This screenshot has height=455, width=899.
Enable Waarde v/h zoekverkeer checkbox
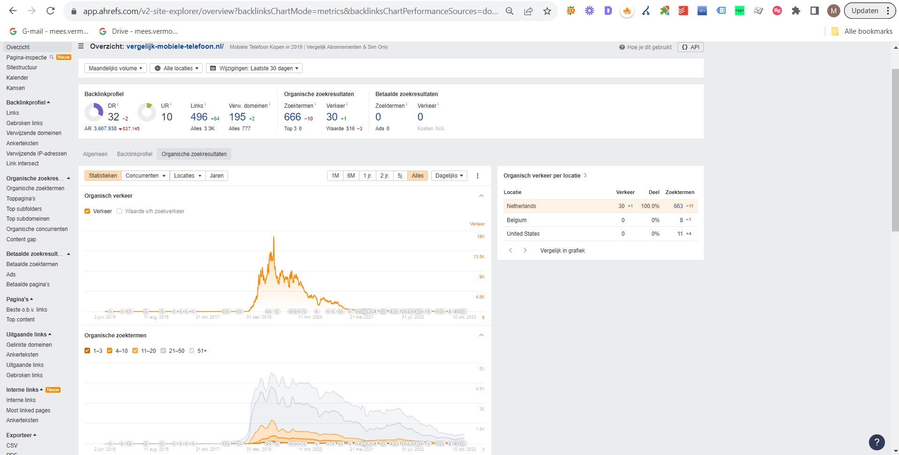click(x=119, y=211)
